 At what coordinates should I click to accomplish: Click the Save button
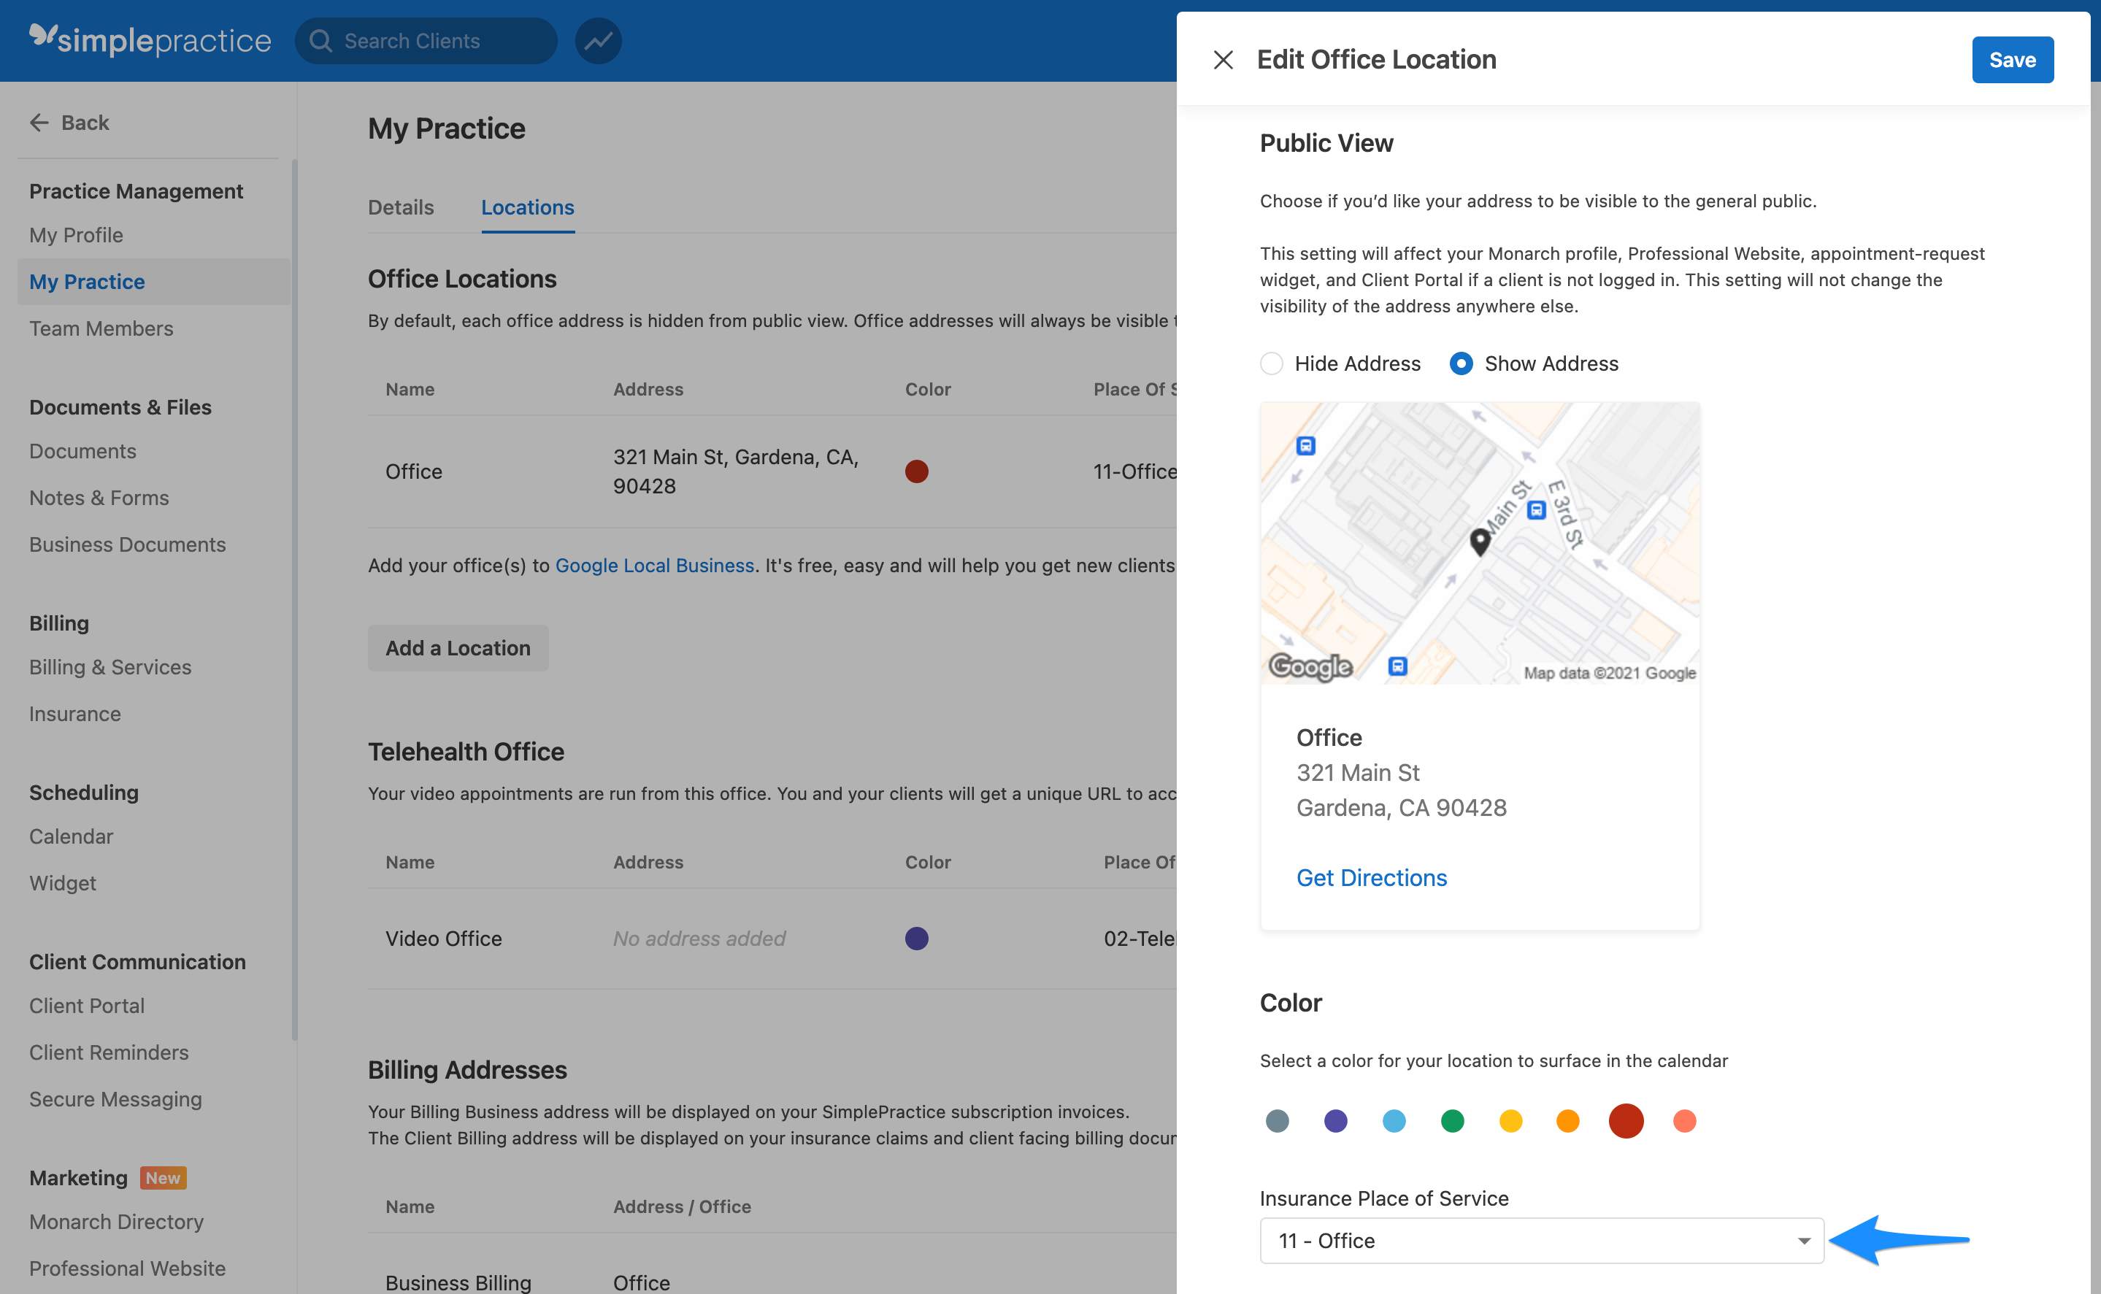click(x=2012, y=59)
